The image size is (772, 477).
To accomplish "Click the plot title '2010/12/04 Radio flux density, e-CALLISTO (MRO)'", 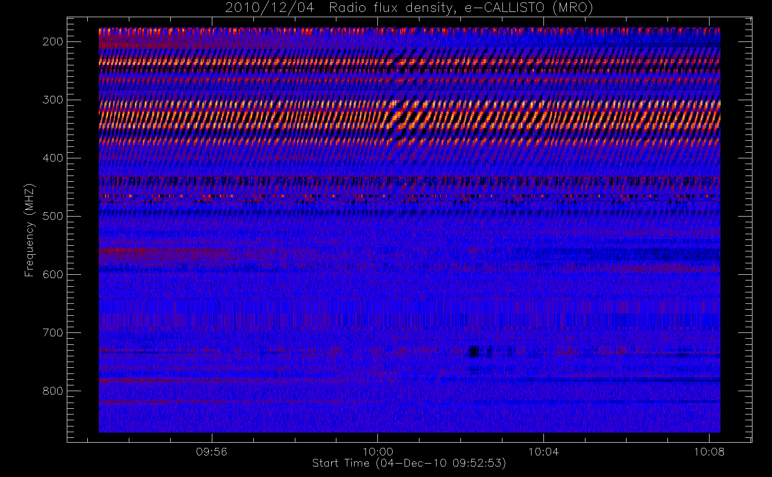I will click(409, 8).
